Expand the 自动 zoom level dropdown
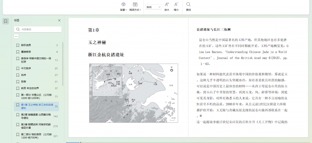Viewport: 312px width, 143px height. pos(153,7)
